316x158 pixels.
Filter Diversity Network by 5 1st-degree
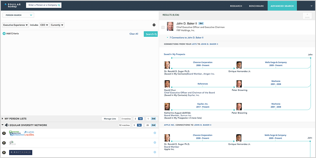(x=137, y=125)
